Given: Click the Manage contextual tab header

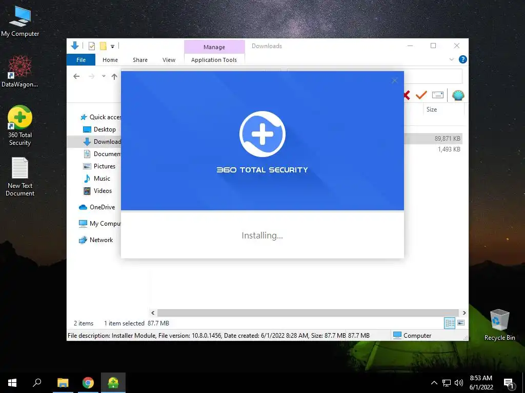Looking at the screenshot, I should tap(214, 47).
